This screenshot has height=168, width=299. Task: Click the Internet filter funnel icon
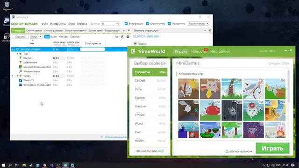(x=21, y=58)
